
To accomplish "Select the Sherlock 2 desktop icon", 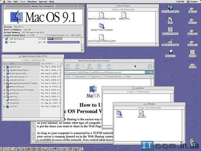I will [170, 54].
